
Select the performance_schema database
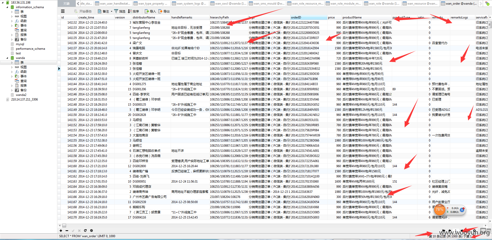tap(30, 49)
